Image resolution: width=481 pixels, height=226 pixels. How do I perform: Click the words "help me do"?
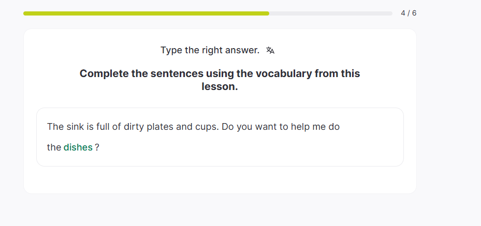click(316, 127)
